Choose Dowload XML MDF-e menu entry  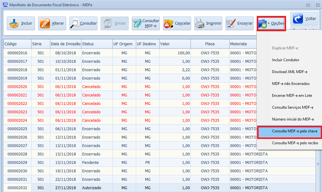[x=290, y=72]
